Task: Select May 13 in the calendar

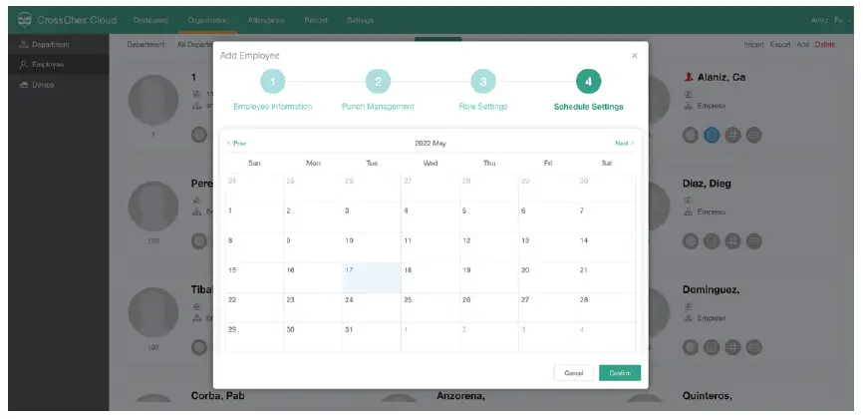Action: [548, 247]
